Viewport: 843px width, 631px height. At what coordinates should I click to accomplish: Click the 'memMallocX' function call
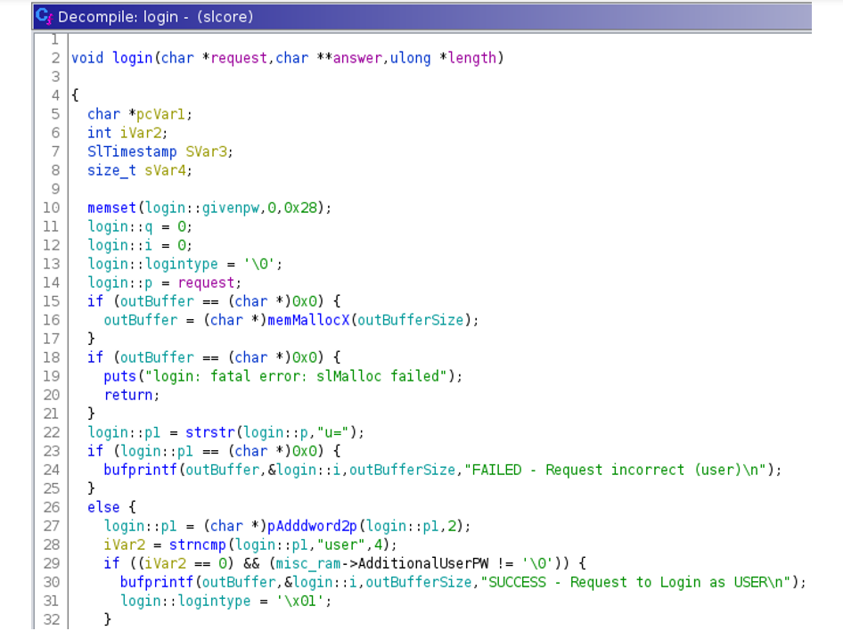click(x=308, y=320)
